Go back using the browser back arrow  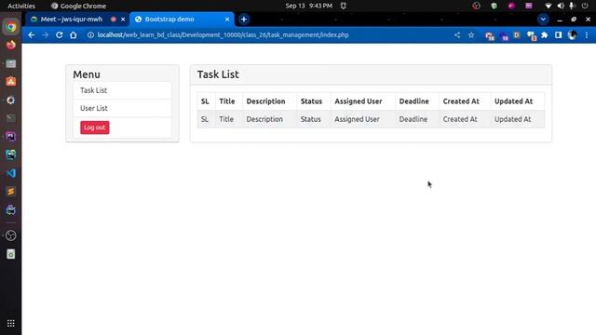(x=31, y=35)
